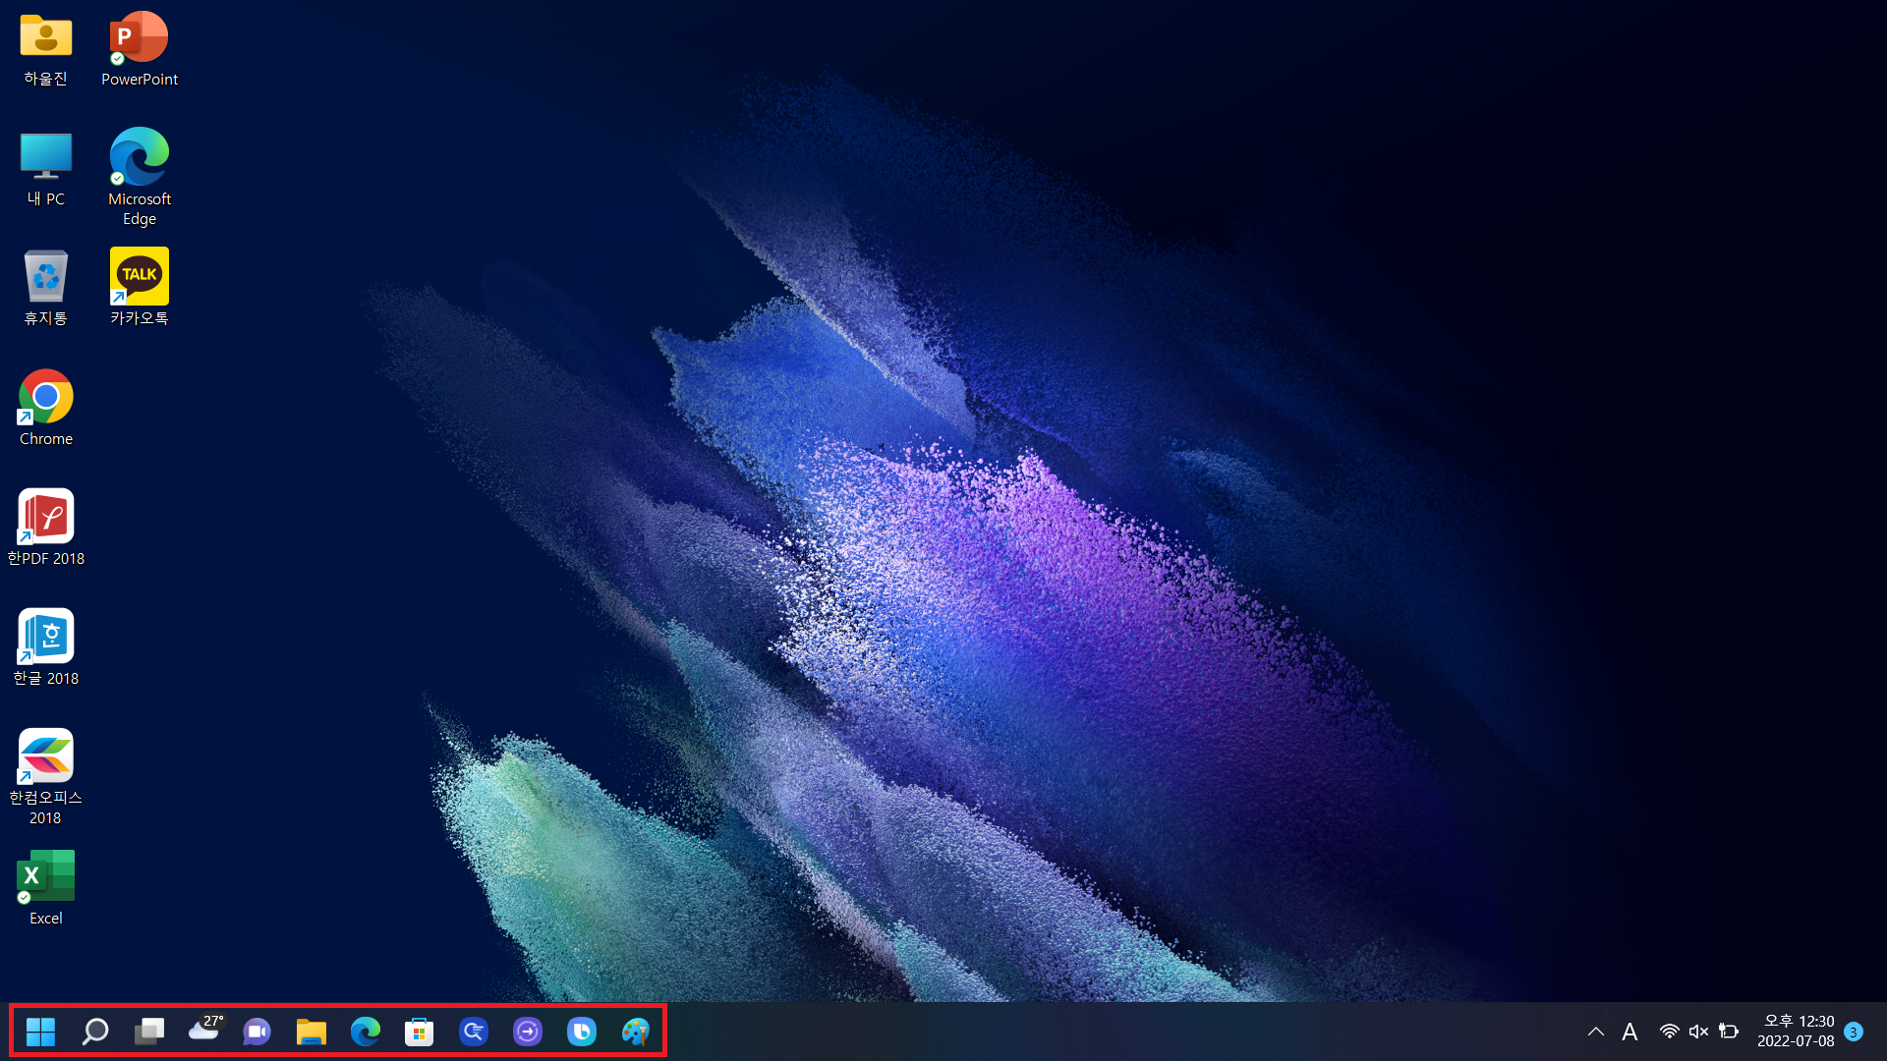The image size is (1887, 1061).
Task: Toggle the IME input mode 'A' indicator
Action: [1630, 1032]
